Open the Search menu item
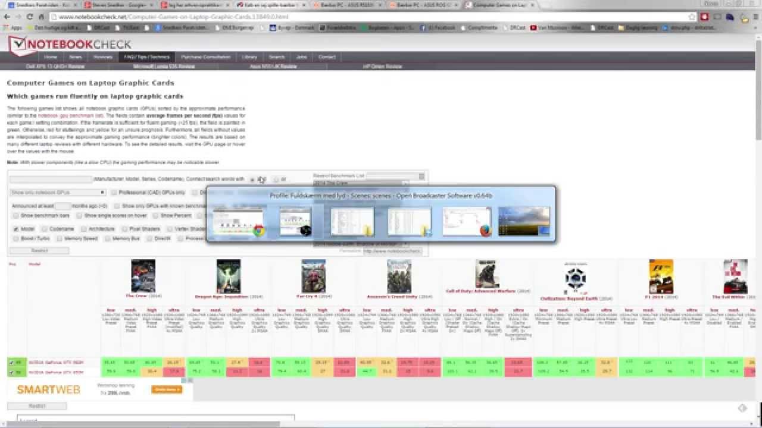This screenshot has height=428, width=762. click(276, 57)
